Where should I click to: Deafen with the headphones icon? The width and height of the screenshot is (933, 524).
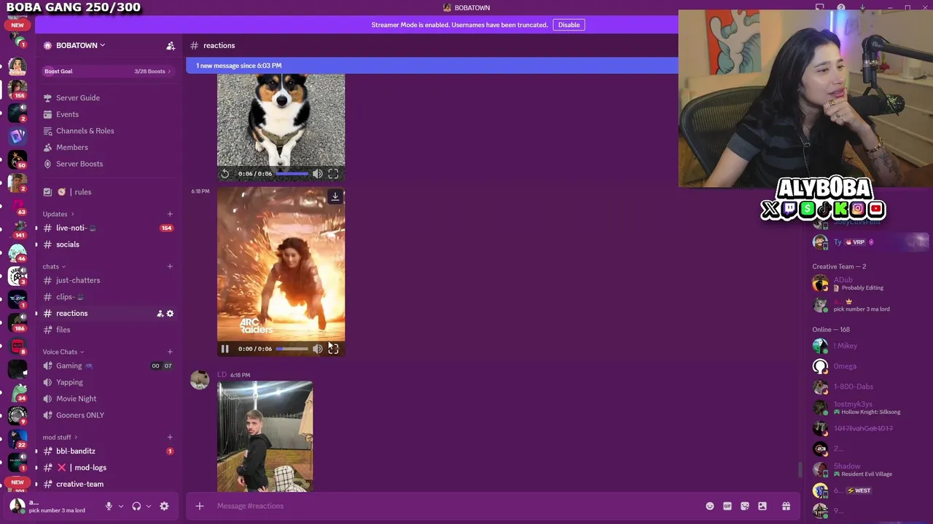pos(136,507)
